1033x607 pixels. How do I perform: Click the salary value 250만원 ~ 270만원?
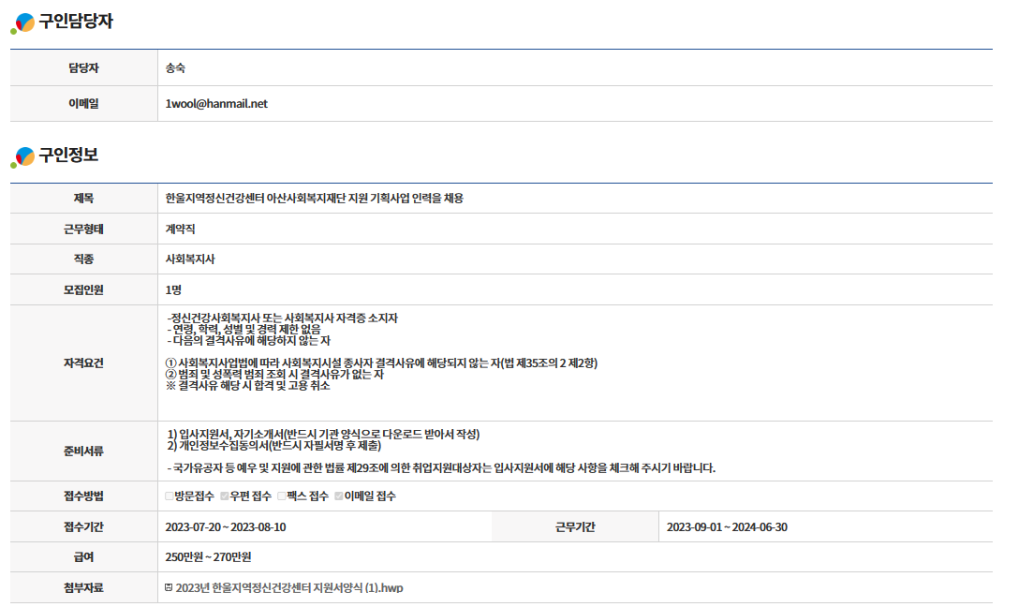[208, 557]
